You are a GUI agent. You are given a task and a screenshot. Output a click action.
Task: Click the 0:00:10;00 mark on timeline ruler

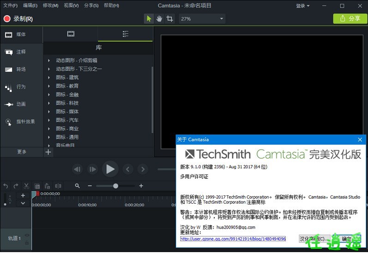click(87, 205)
